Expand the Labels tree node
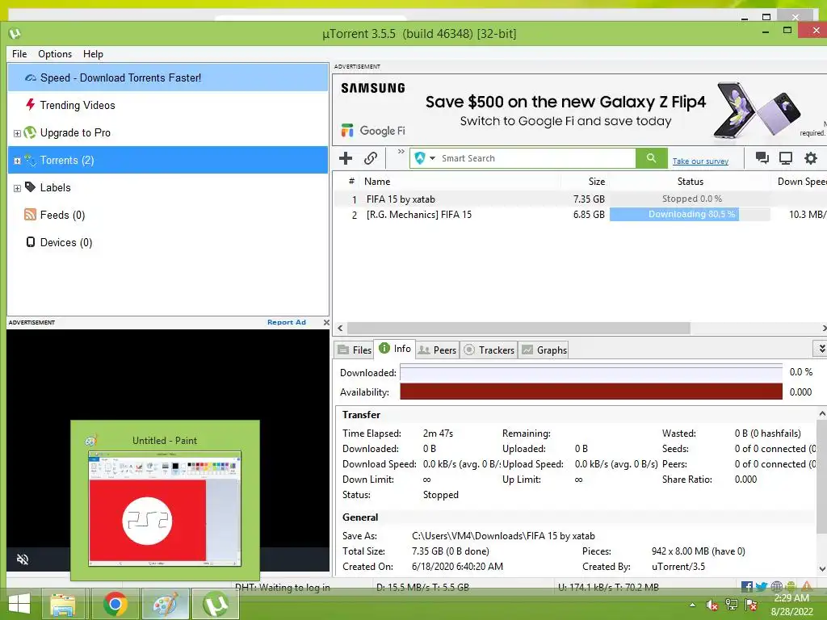Viewport: 827px width, 620px height. pos(17,188)
